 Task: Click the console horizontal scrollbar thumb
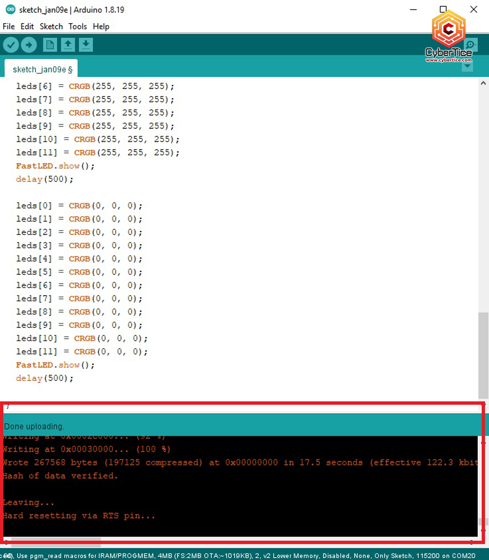(x=55, y=541)
